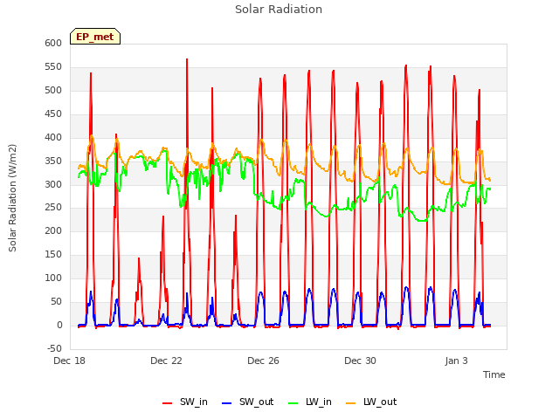
Task: Click the 400 y-axis label
Action: [53, 138]
